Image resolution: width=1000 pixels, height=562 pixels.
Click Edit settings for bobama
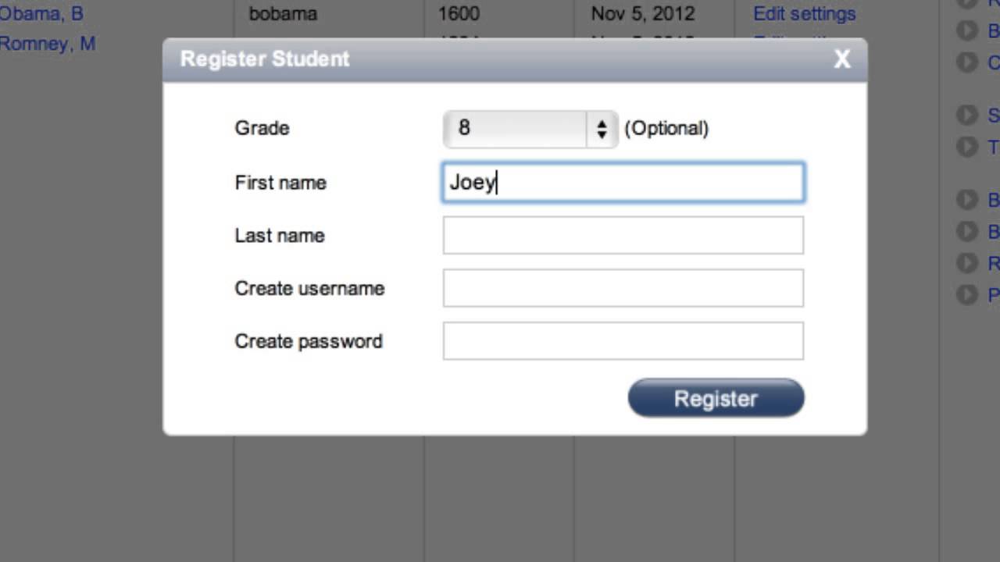(x=804, y=13)
